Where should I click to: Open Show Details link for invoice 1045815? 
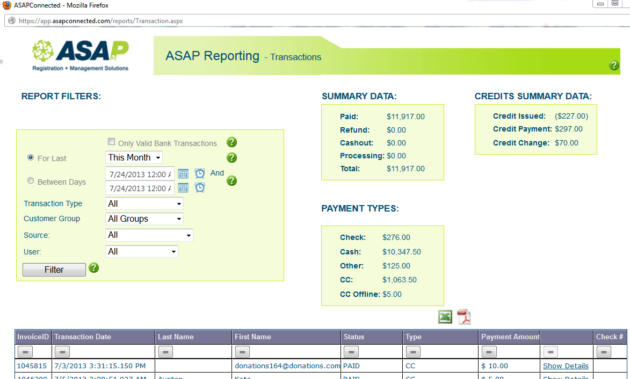point(566,366)
